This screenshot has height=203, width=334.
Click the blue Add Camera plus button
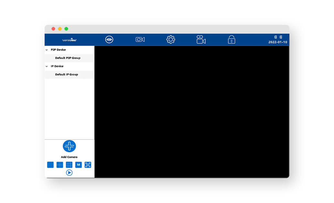tap(69, 146)
